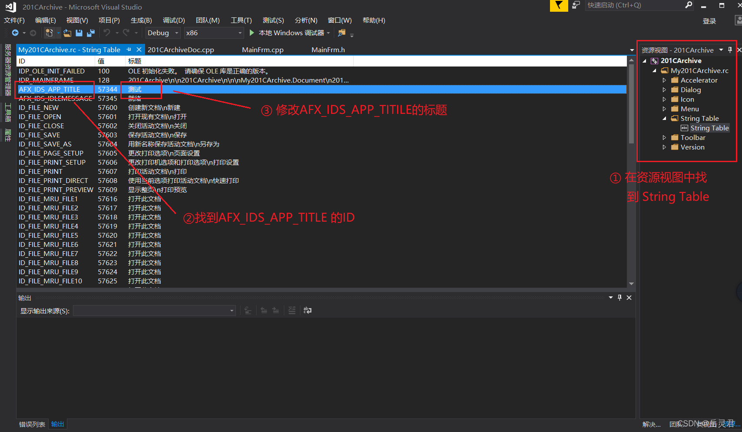Toggle auto-hide pin on Output panel

620,298
